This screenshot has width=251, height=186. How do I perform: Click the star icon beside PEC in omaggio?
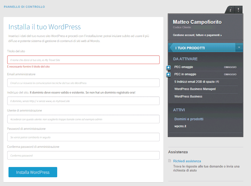point(168,74)
